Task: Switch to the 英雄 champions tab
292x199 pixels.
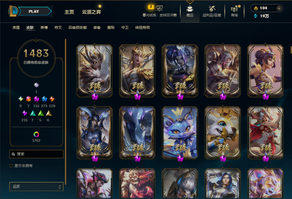Action: 16,28
